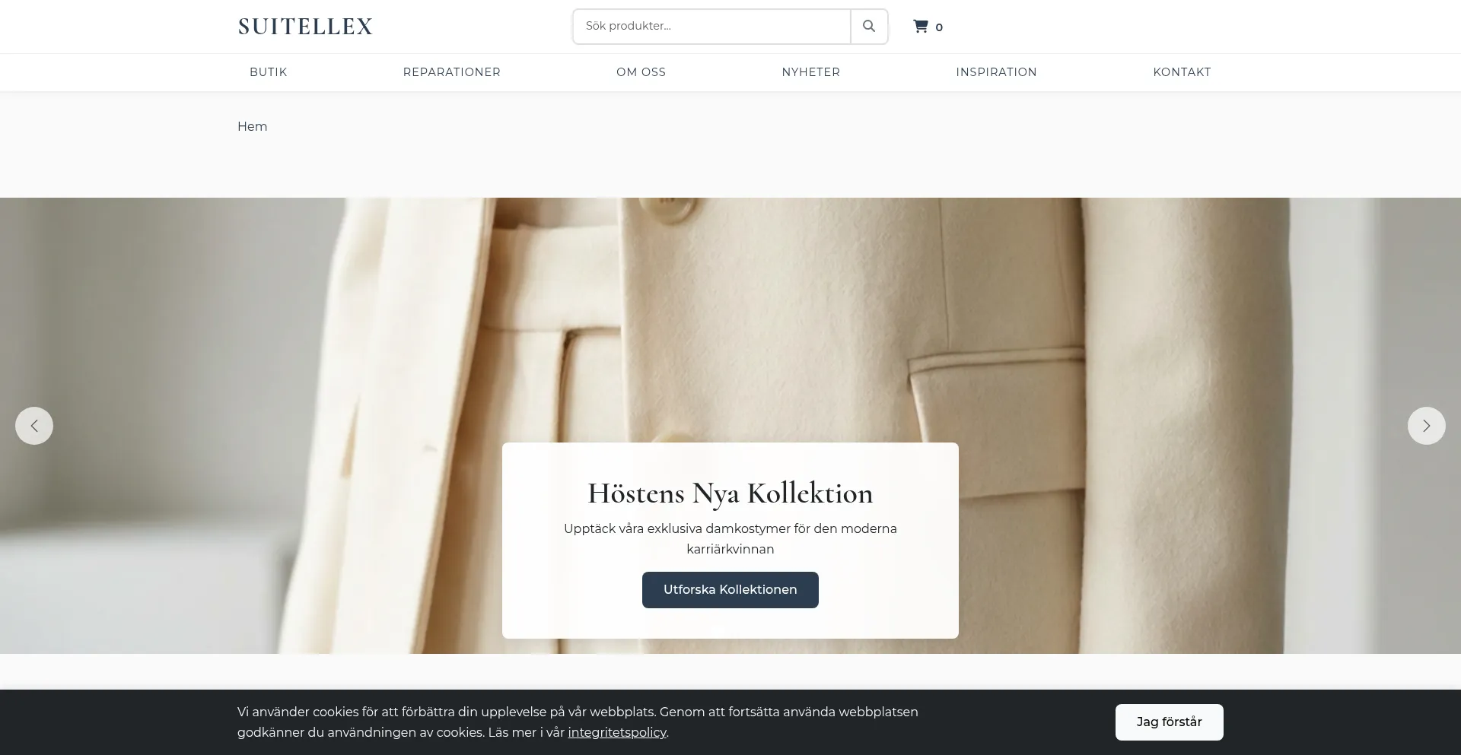Open the BUTIK menu item

click(x=268, y=72)
